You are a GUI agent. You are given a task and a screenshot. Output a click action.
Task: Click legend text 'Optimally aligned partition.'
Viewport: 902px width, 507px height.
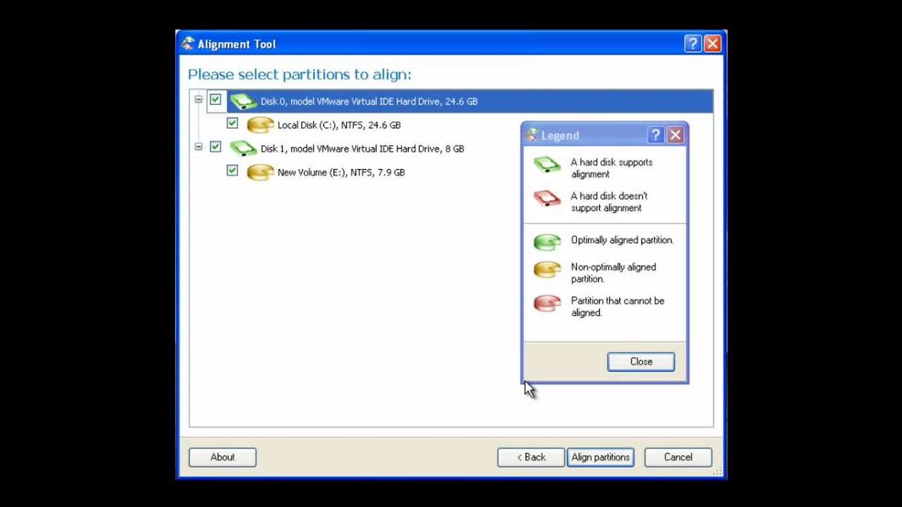pos(622,240)
